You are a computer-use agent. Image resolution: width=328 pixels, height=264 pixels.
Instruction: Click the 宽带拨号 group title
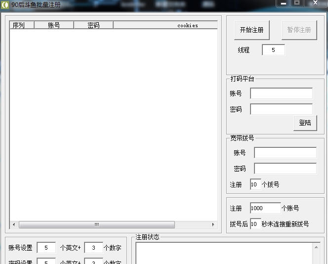click(x=242, y=138)
